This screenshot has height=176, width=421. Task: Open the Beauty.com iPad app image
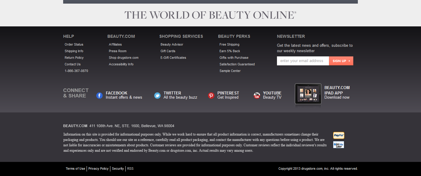(308, 94)
